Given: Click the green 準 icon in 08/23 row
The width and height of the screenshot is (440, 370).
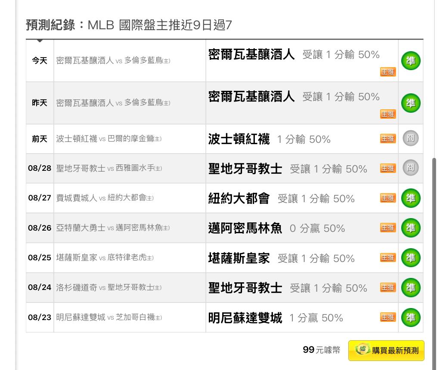Looking at the screenshot, I should click(x=411, y=317).
